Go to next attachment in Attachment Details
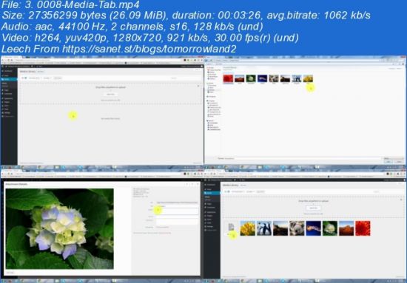Screen dimensions: 407x283 pyautogui.click(x=192, y=184)
